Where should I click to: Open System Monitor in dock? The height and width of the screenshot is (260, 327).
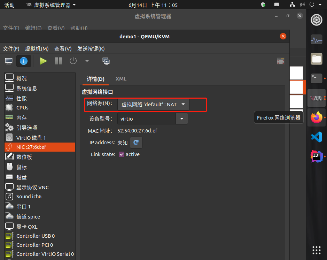(316, 39)
